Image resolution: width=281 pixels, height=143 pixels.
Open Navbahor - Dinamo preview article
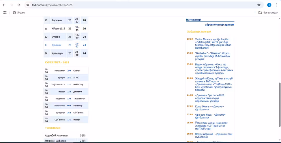[213, 56]
